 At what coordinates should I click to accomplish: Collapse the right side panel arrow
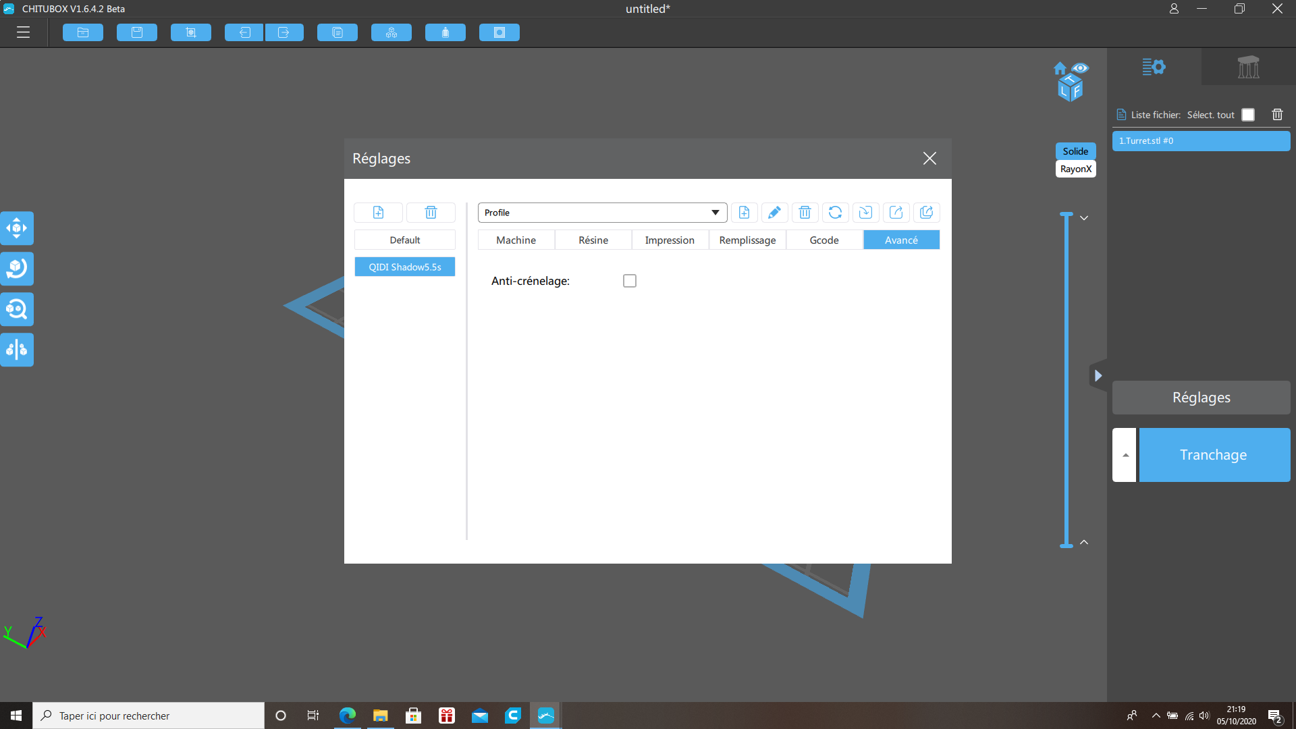point(1098,376)
